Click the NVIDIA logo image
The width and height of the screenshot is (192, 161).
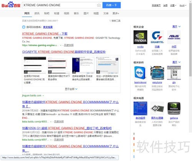click(140, 37)
